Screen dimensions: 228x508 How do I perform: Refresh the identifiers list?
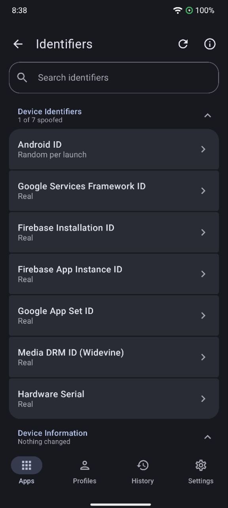tap(183, 44)
